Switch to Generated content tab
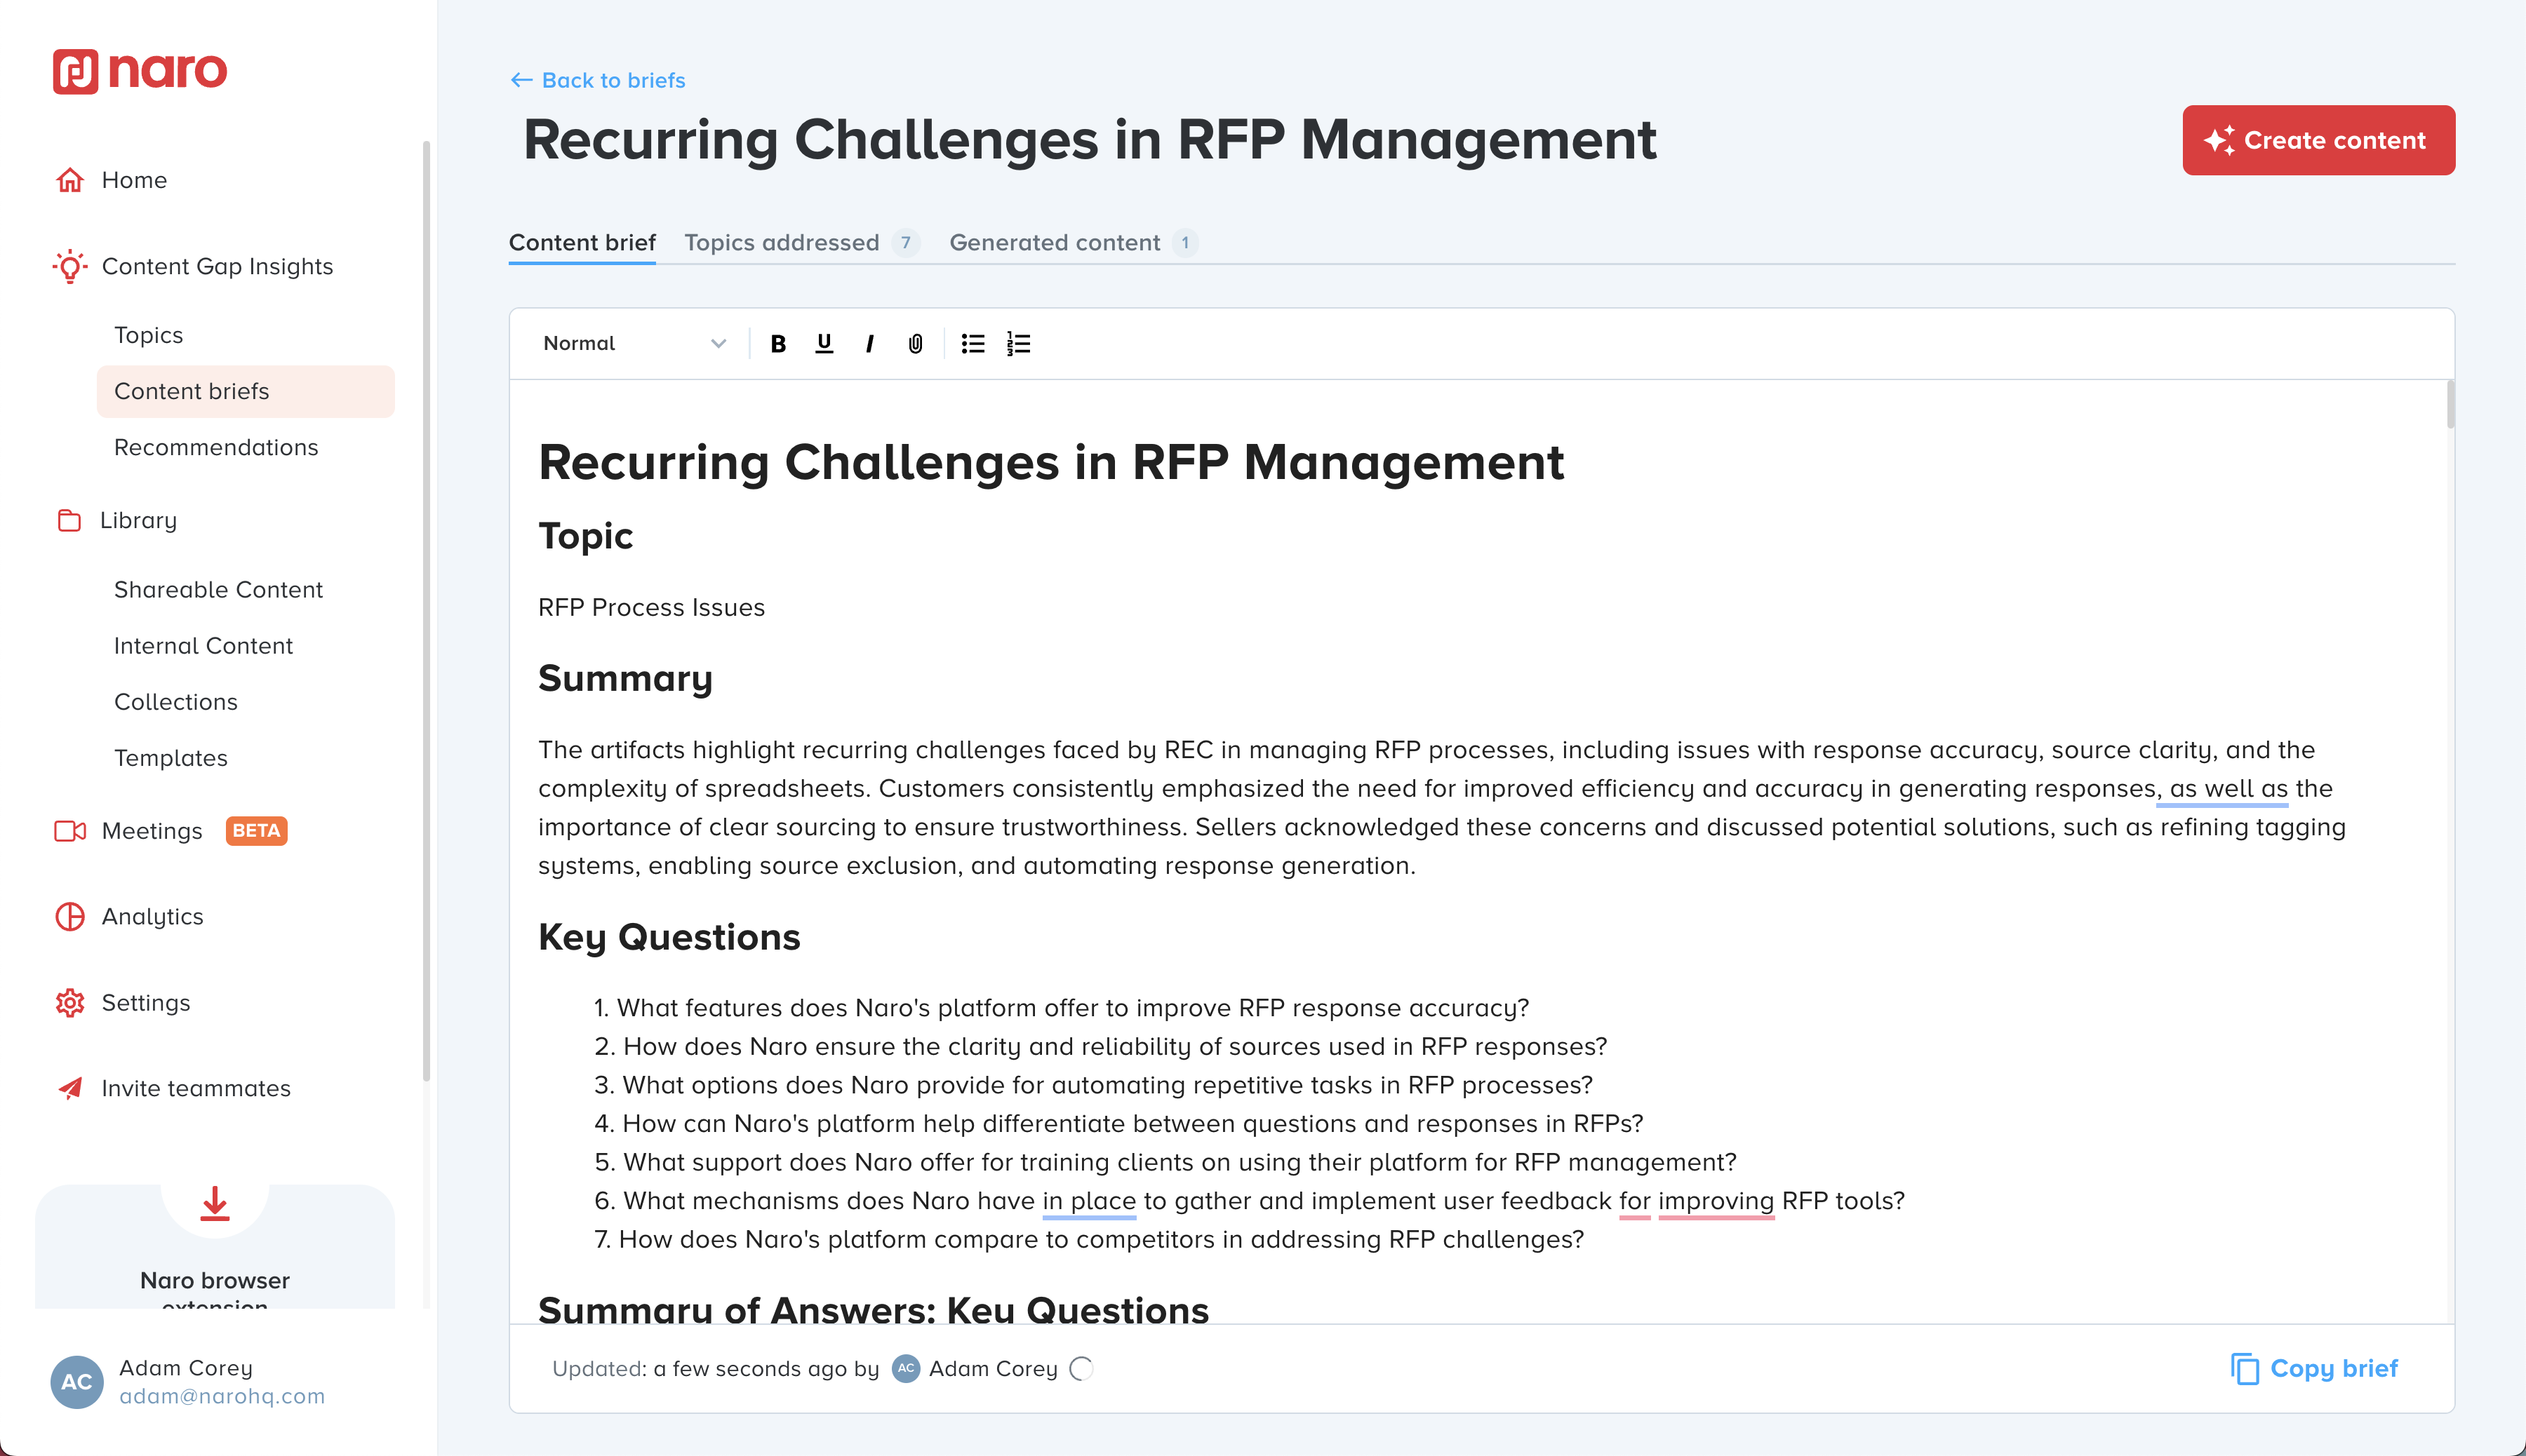This screenshot has width=2526, height=1456. [1055, 243]
